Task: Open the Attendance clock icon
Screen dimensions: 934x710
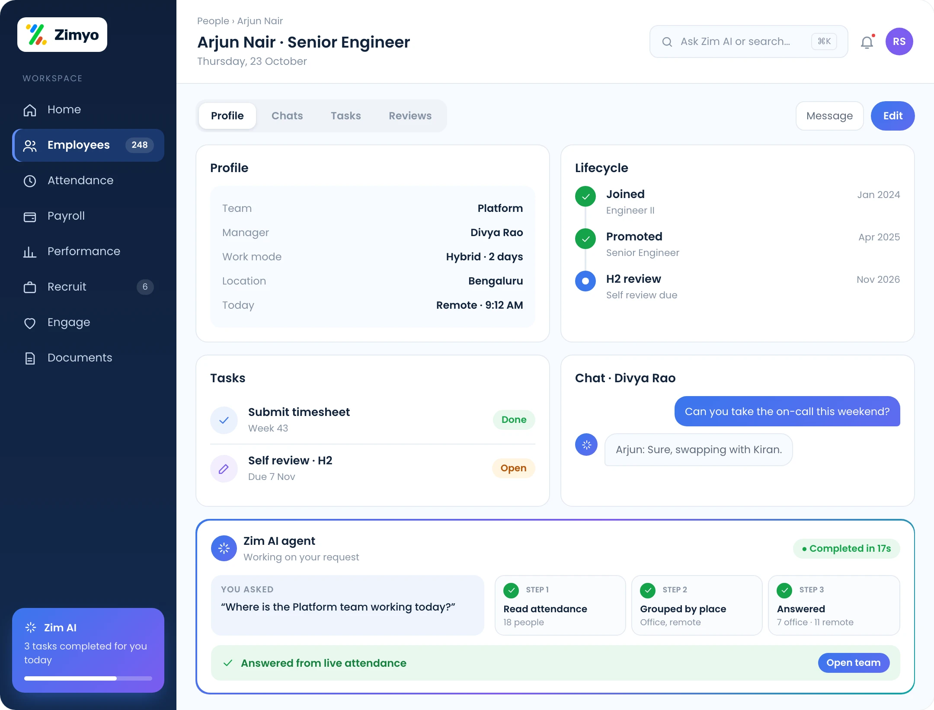Action: pyautogui.click(x=30, y=181)
